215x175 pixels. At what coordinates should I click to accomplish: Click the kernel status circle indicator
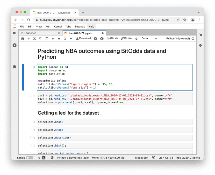193,39
